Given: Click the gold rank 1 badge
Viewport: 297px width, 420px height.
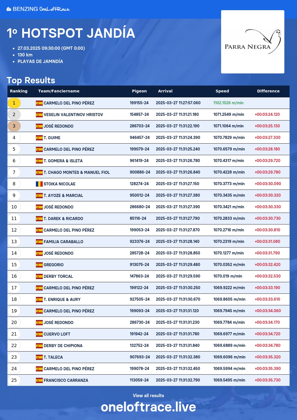Looking at the screenshot, I should [x=14, y=103].
